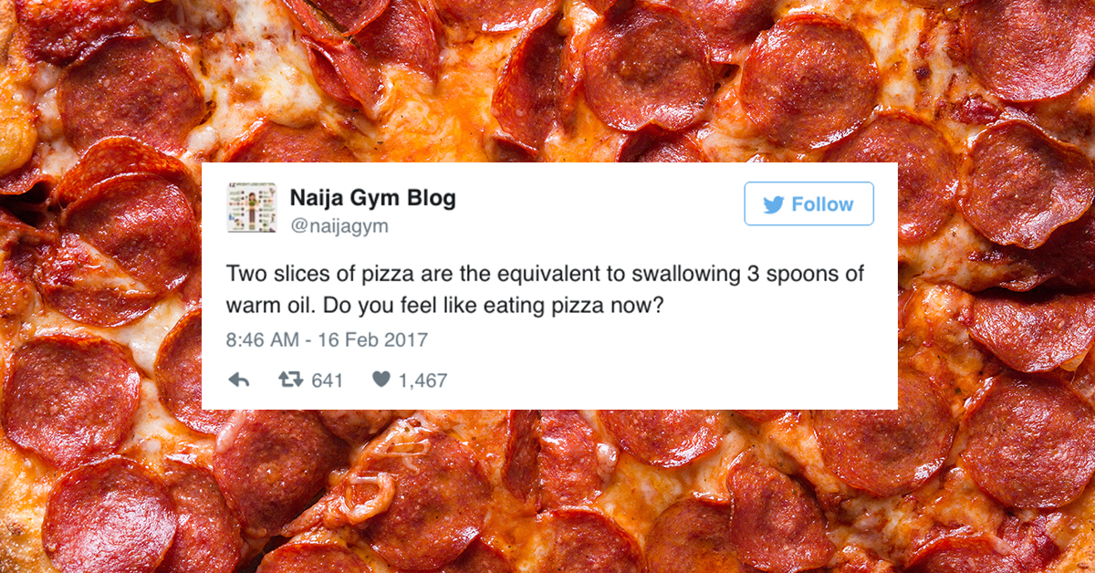Screen dimensions: 1095x573
Task: Open the 8:46 AM timestamp
Action: (x=263, y=339)
